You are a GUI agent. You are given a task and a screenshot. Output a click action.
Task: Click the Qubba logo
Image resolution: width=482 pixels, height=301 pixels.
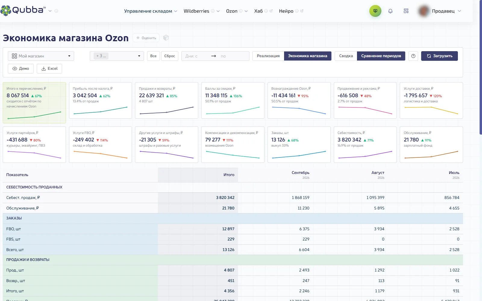click(x=23, y=10)
